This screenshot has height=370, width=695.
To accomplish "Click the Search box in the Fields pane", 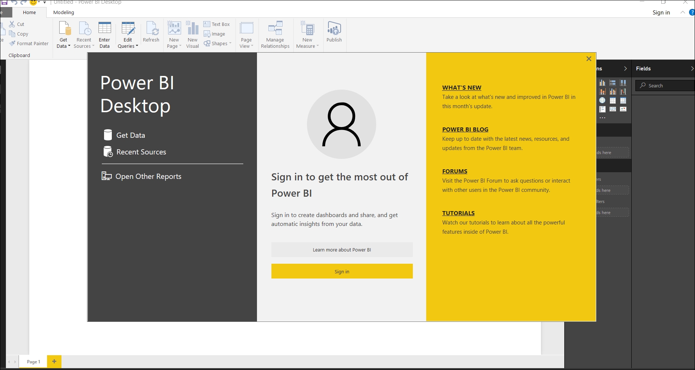I will [x=665, y=86].
